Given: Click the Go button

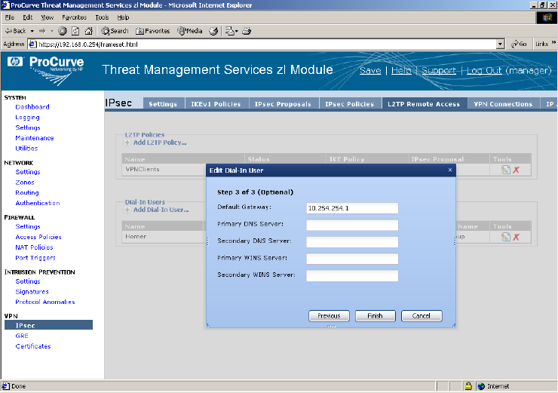Looking at the screenshot, I should [520, 45].
